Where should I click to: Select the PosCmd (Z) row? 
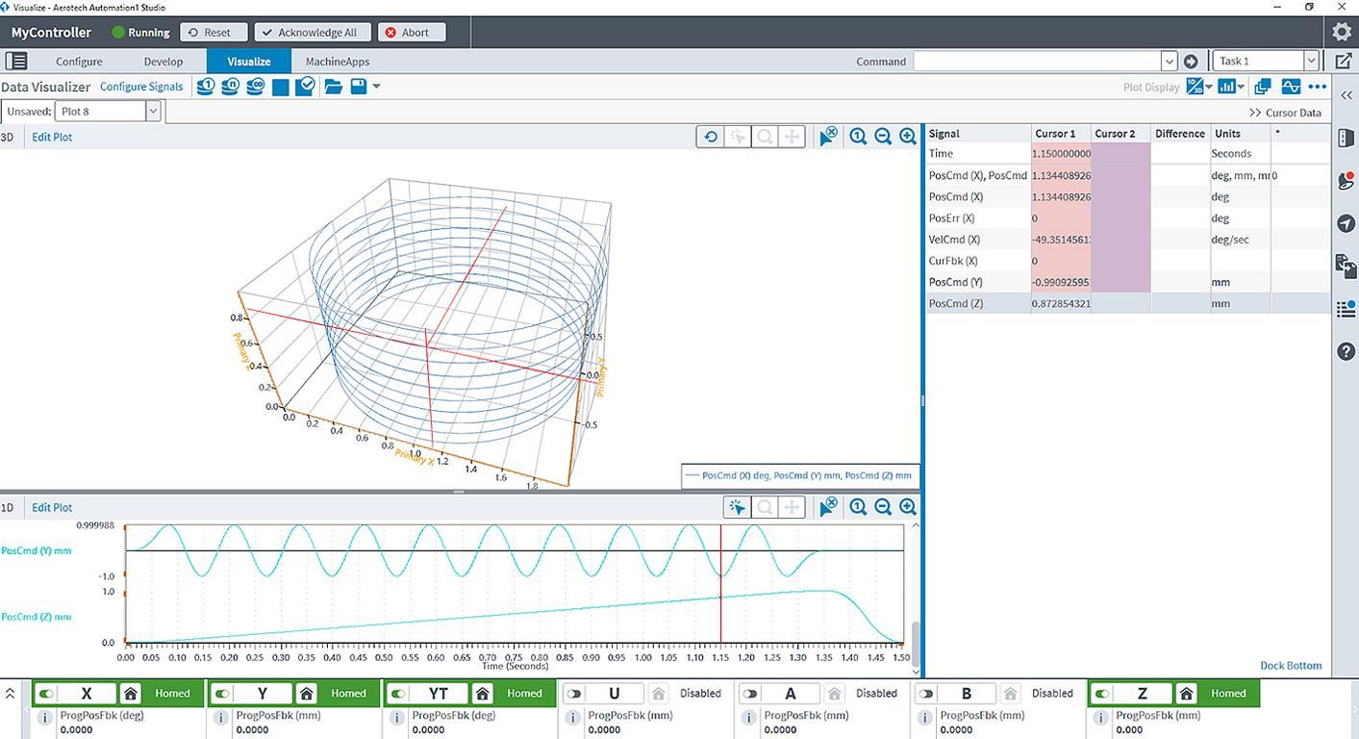click(x=1126, y=303)
